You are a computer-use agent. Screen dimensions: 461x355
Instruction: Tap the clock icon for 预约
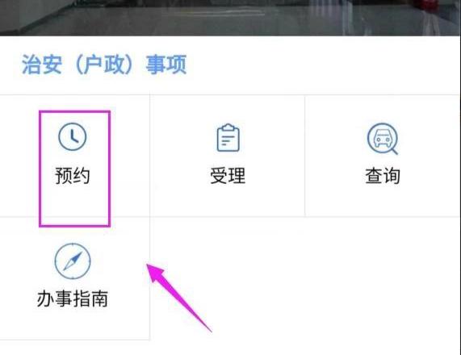73,137
